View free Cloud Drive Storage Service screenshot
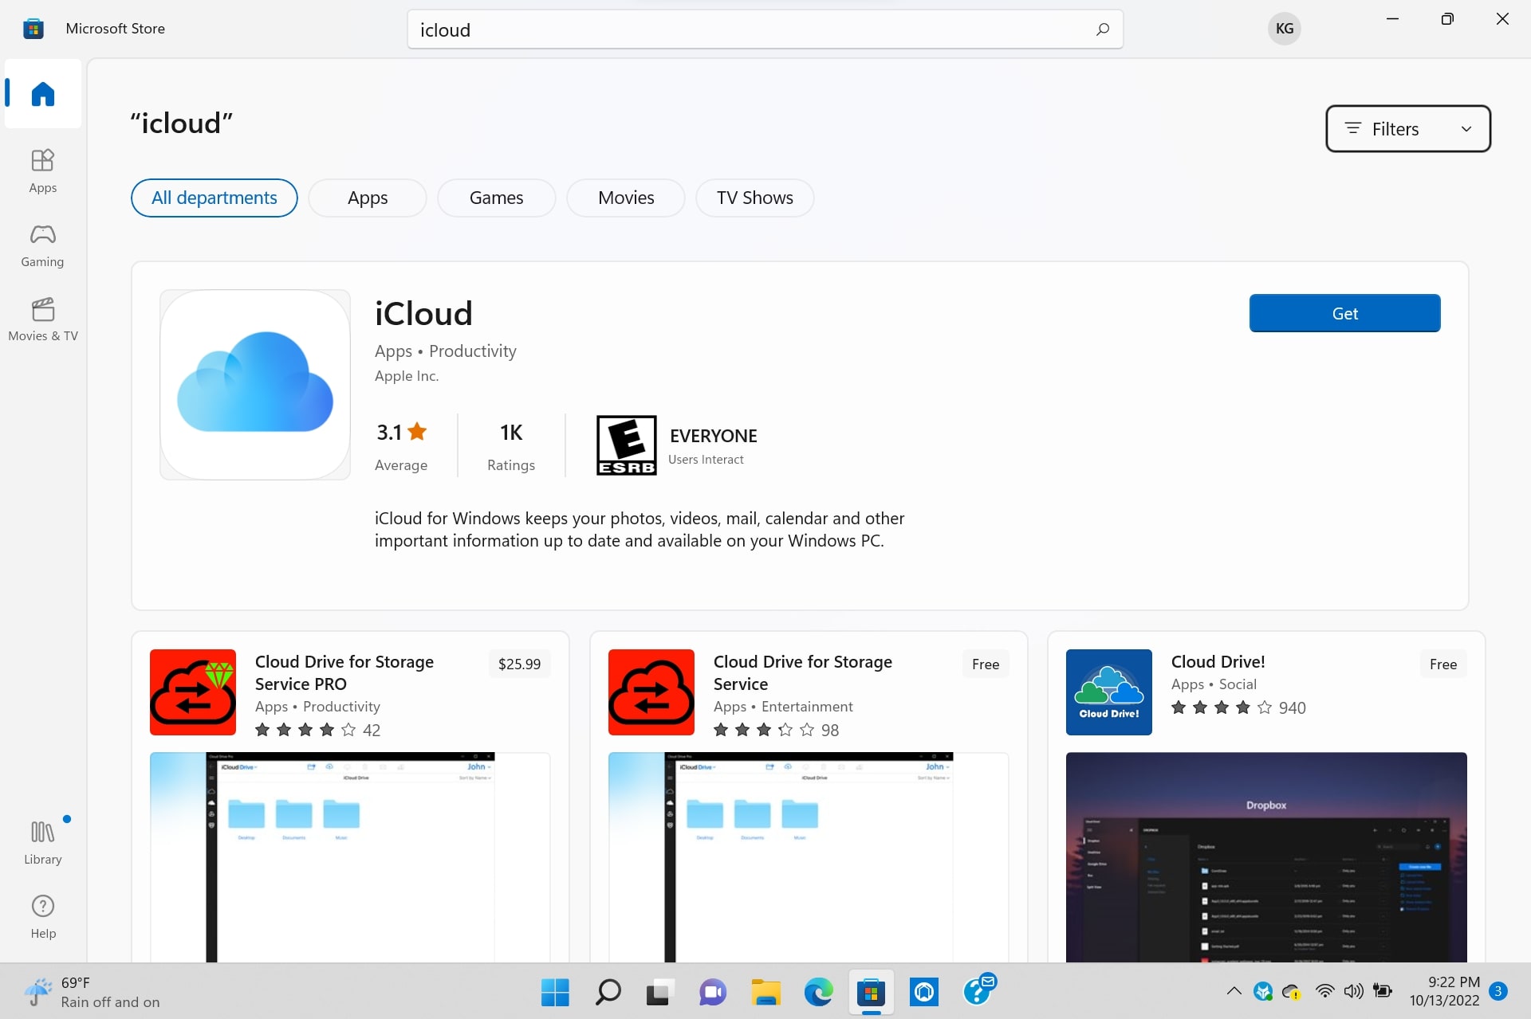 [809, 856]
